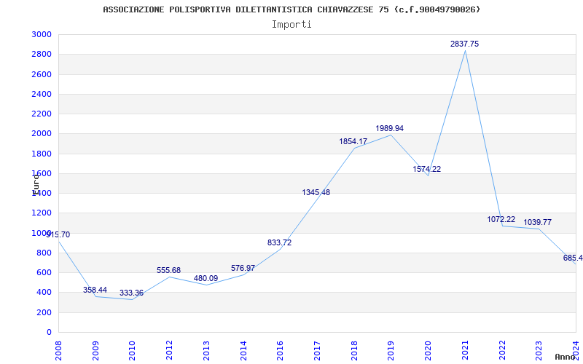This screenshot has width=583, height=364.
Task: Click the 2014 x-axis year label
Action: pos(243,350)
